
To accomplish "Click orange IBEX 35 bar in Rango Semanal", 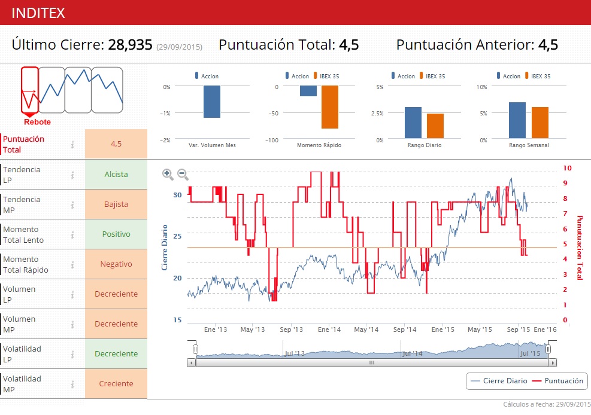I will coord(540,123).
